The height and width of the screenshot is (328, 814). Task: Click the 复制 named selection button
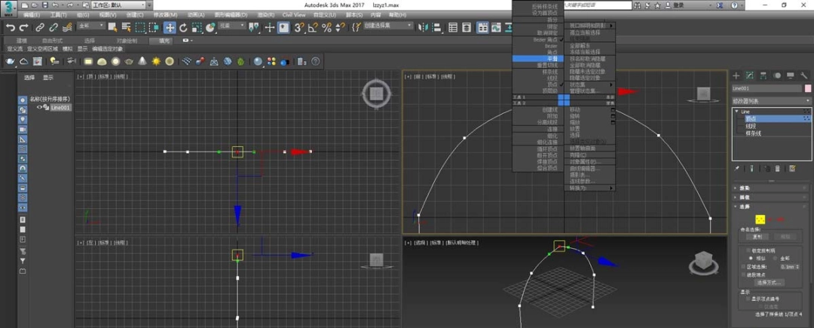[x=757, y=237]
